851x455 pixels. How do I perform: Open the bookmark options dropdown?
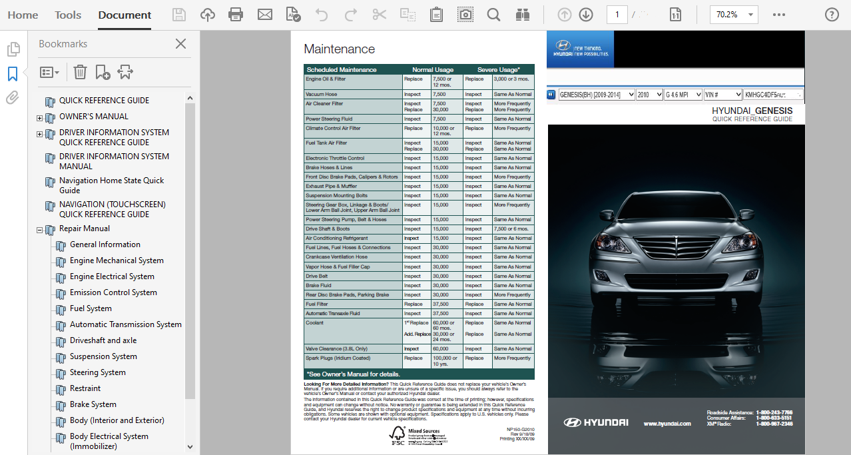click(x=49, y=71)
